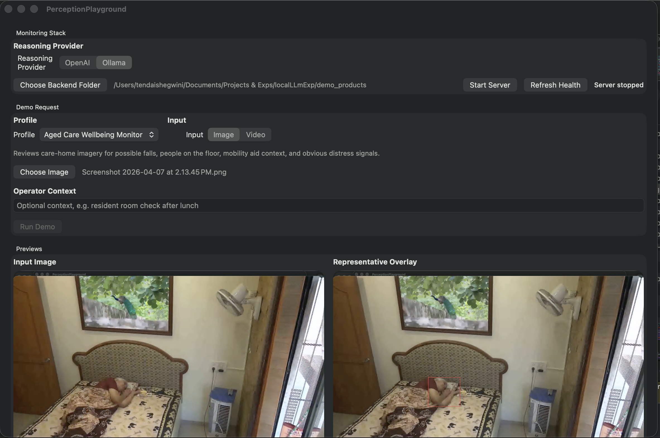Select Ollama as the reasoning provider
Image resolution: width=660 pixels, height=438 pixels.
pyautogui.click(x=114, y=62)
